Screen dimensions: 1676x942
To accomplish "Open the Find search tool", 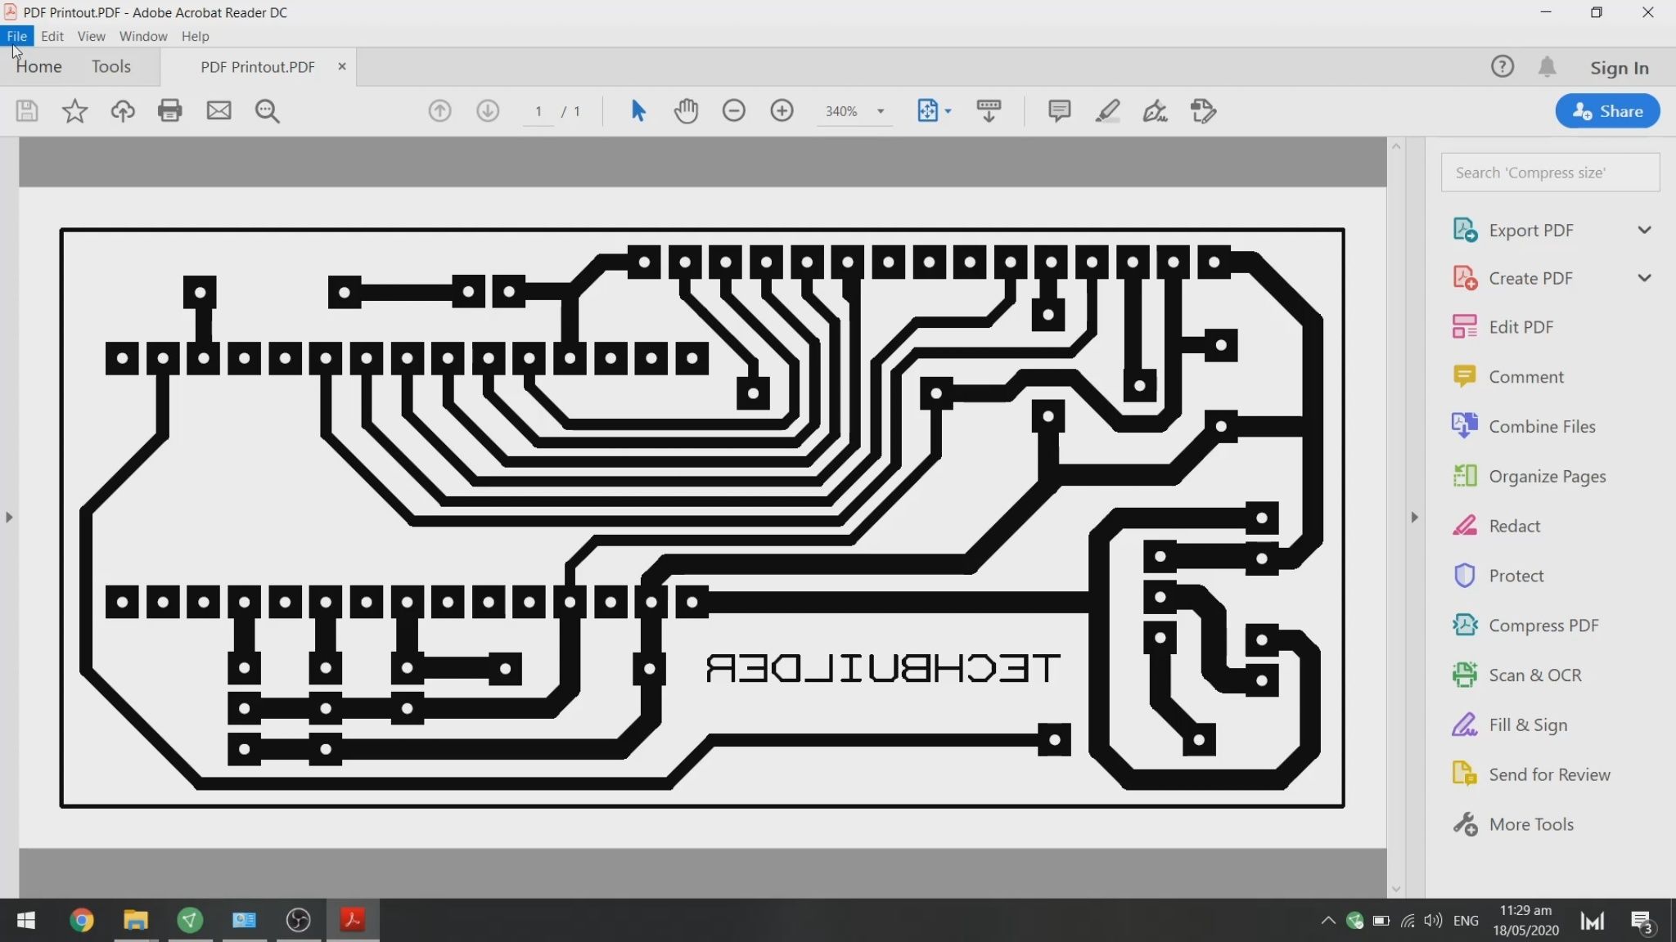I will [267, 110].
